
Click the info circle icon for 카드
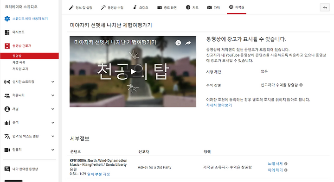(x=188, y=7)
